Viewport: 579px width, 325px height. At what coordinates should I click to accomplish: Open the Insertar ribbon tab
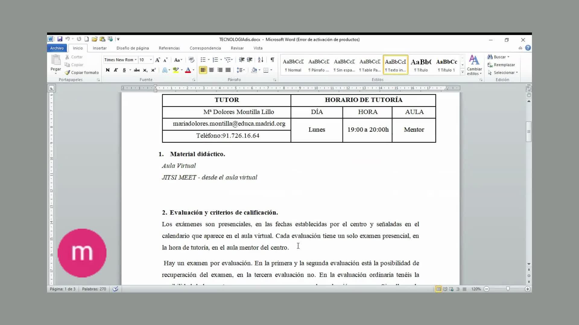[x=100, y=48]
